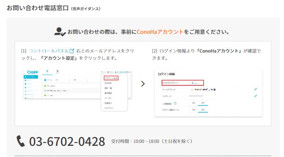
Task: Click the telephone handset icon
Action: click(x=21, y=141)
